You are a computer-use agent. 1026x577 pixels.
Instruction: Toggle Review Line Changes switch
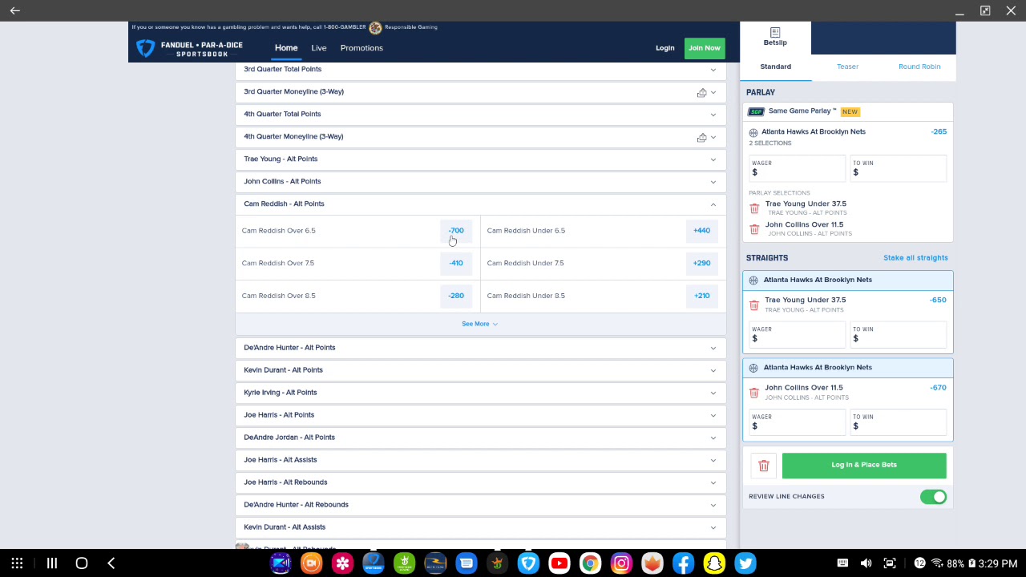coord(933,497)
